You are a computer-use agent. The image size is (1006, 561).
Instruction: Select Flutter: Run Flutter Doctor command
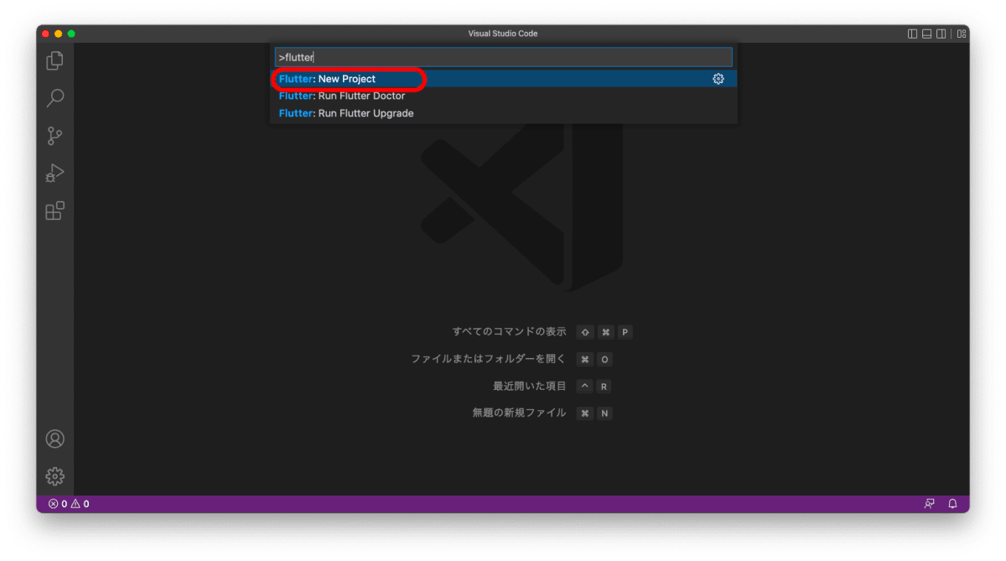point(504,96)
